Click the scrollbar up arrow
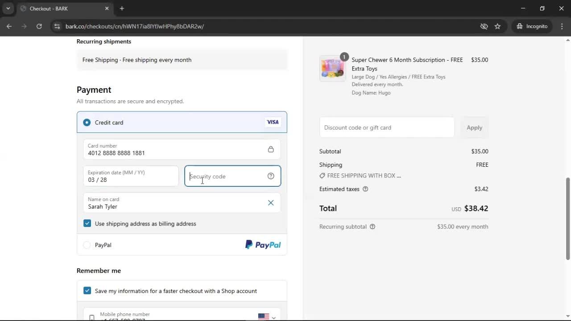 567,40
